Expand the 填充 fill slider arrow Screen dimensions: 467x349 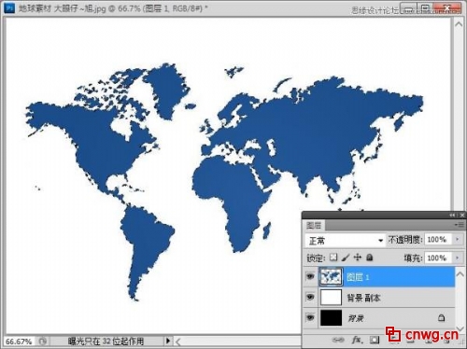[458, 258]
